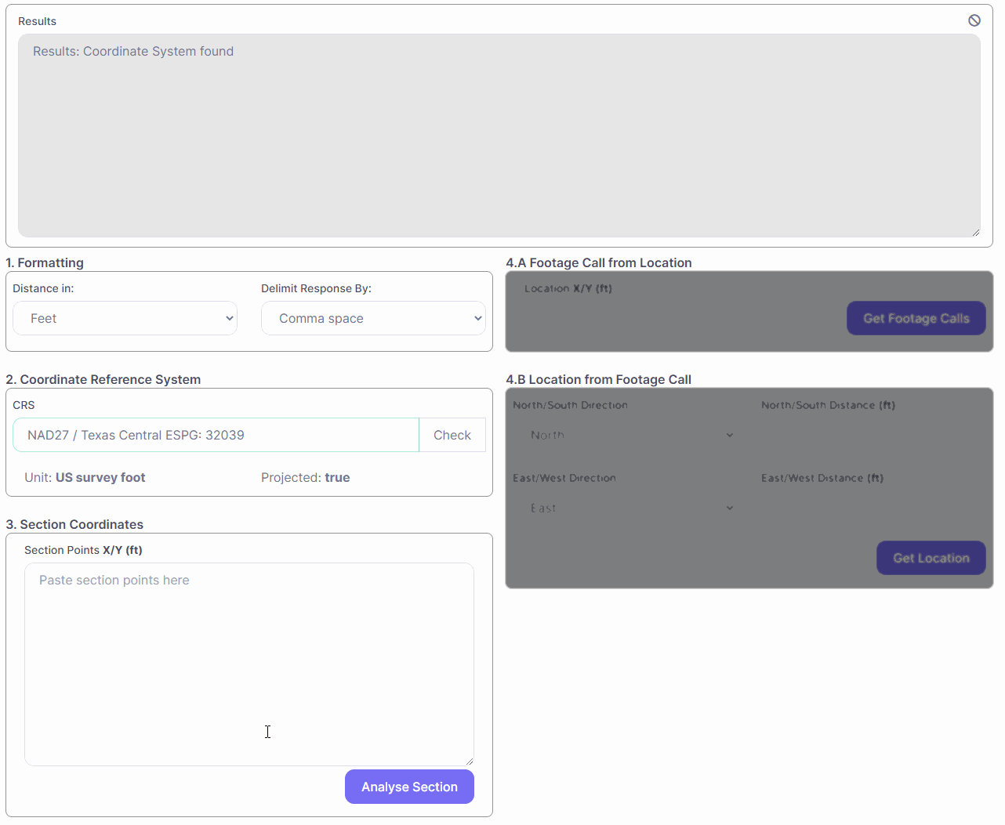Click the clear results icon
This screenshot has width=1005, height=825.
click(x=974, y=20)
